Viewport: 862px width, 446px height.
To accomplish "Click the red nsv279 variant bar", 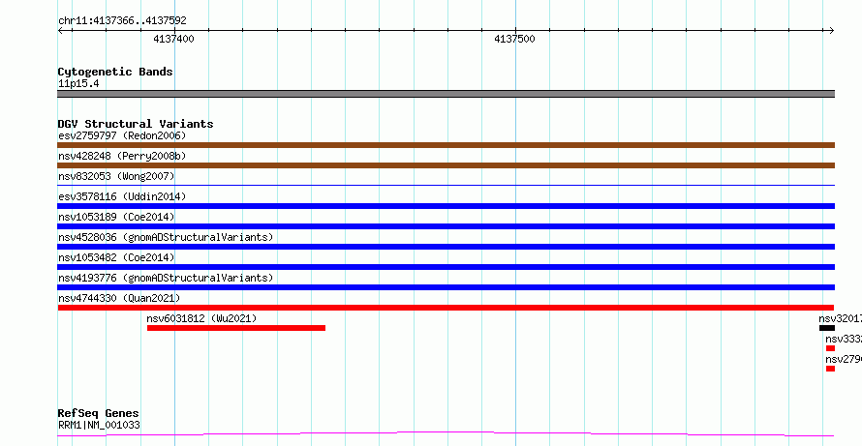I will 830,369.
